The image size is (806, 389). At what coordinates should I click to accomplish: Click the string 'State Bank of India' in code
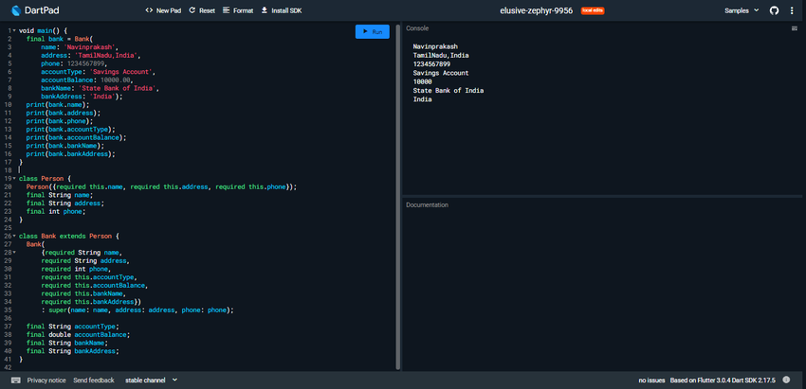click(119, 88)
